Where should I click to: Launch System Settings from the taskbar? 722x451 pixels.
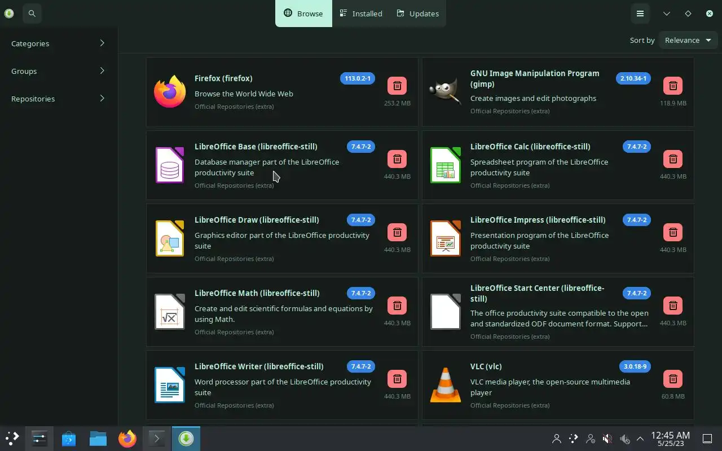click(39, 438)
